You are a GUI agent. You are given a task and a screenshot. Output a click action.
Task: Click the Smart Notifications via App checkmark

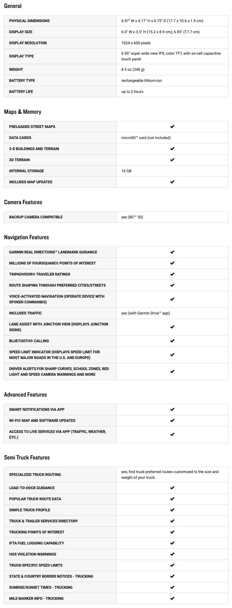tap(172, 410)
